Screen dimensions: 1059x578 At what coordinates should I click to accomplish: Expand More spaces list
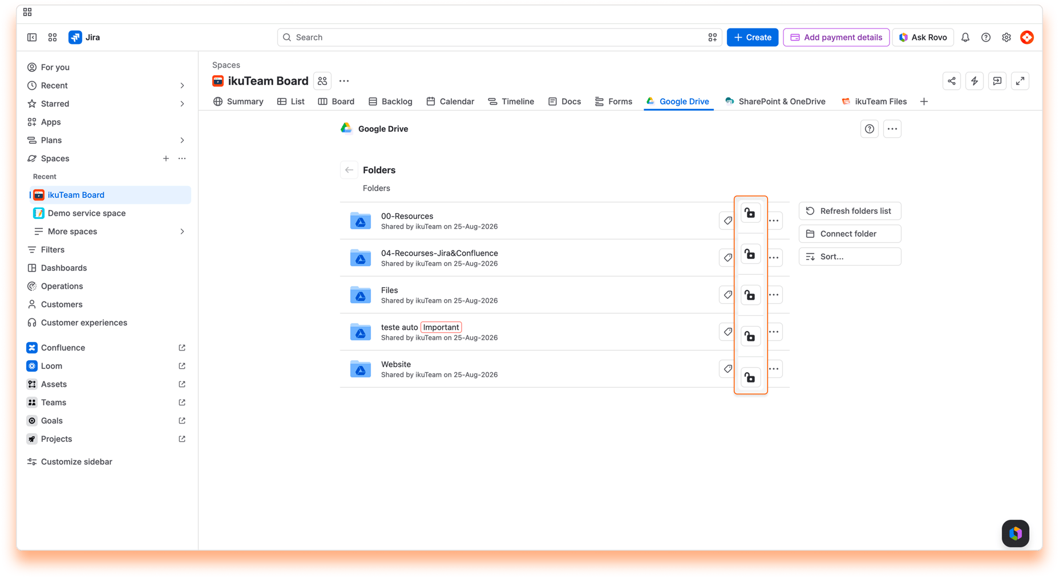pos(182,231)
